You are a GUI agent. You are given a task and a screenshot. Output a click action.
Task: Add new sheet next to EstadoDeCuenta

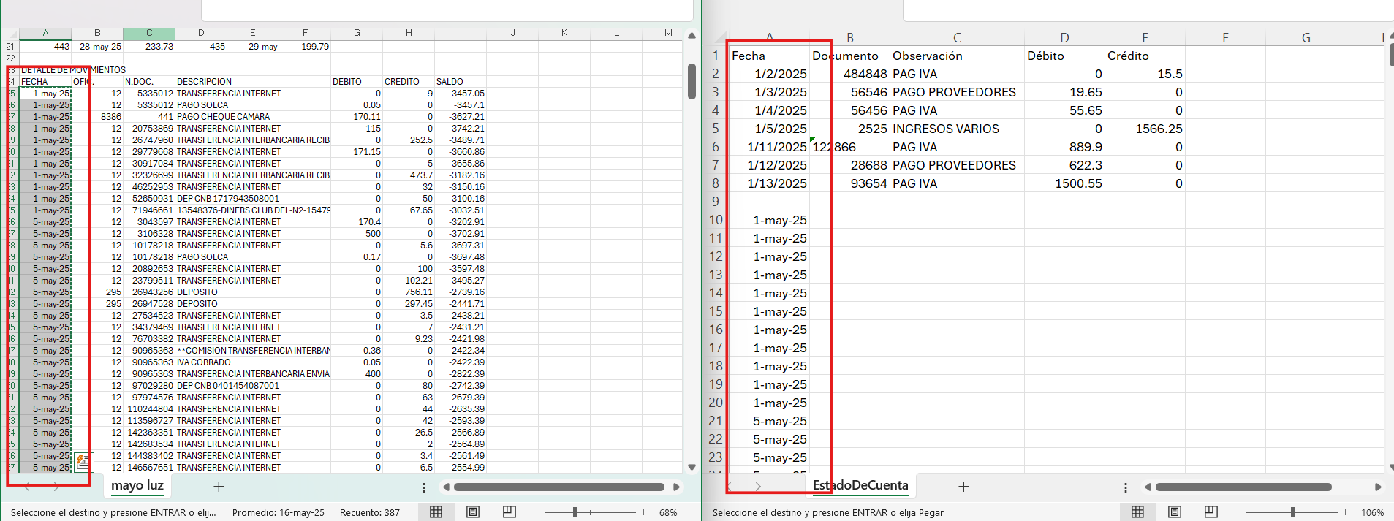(963, 487)
